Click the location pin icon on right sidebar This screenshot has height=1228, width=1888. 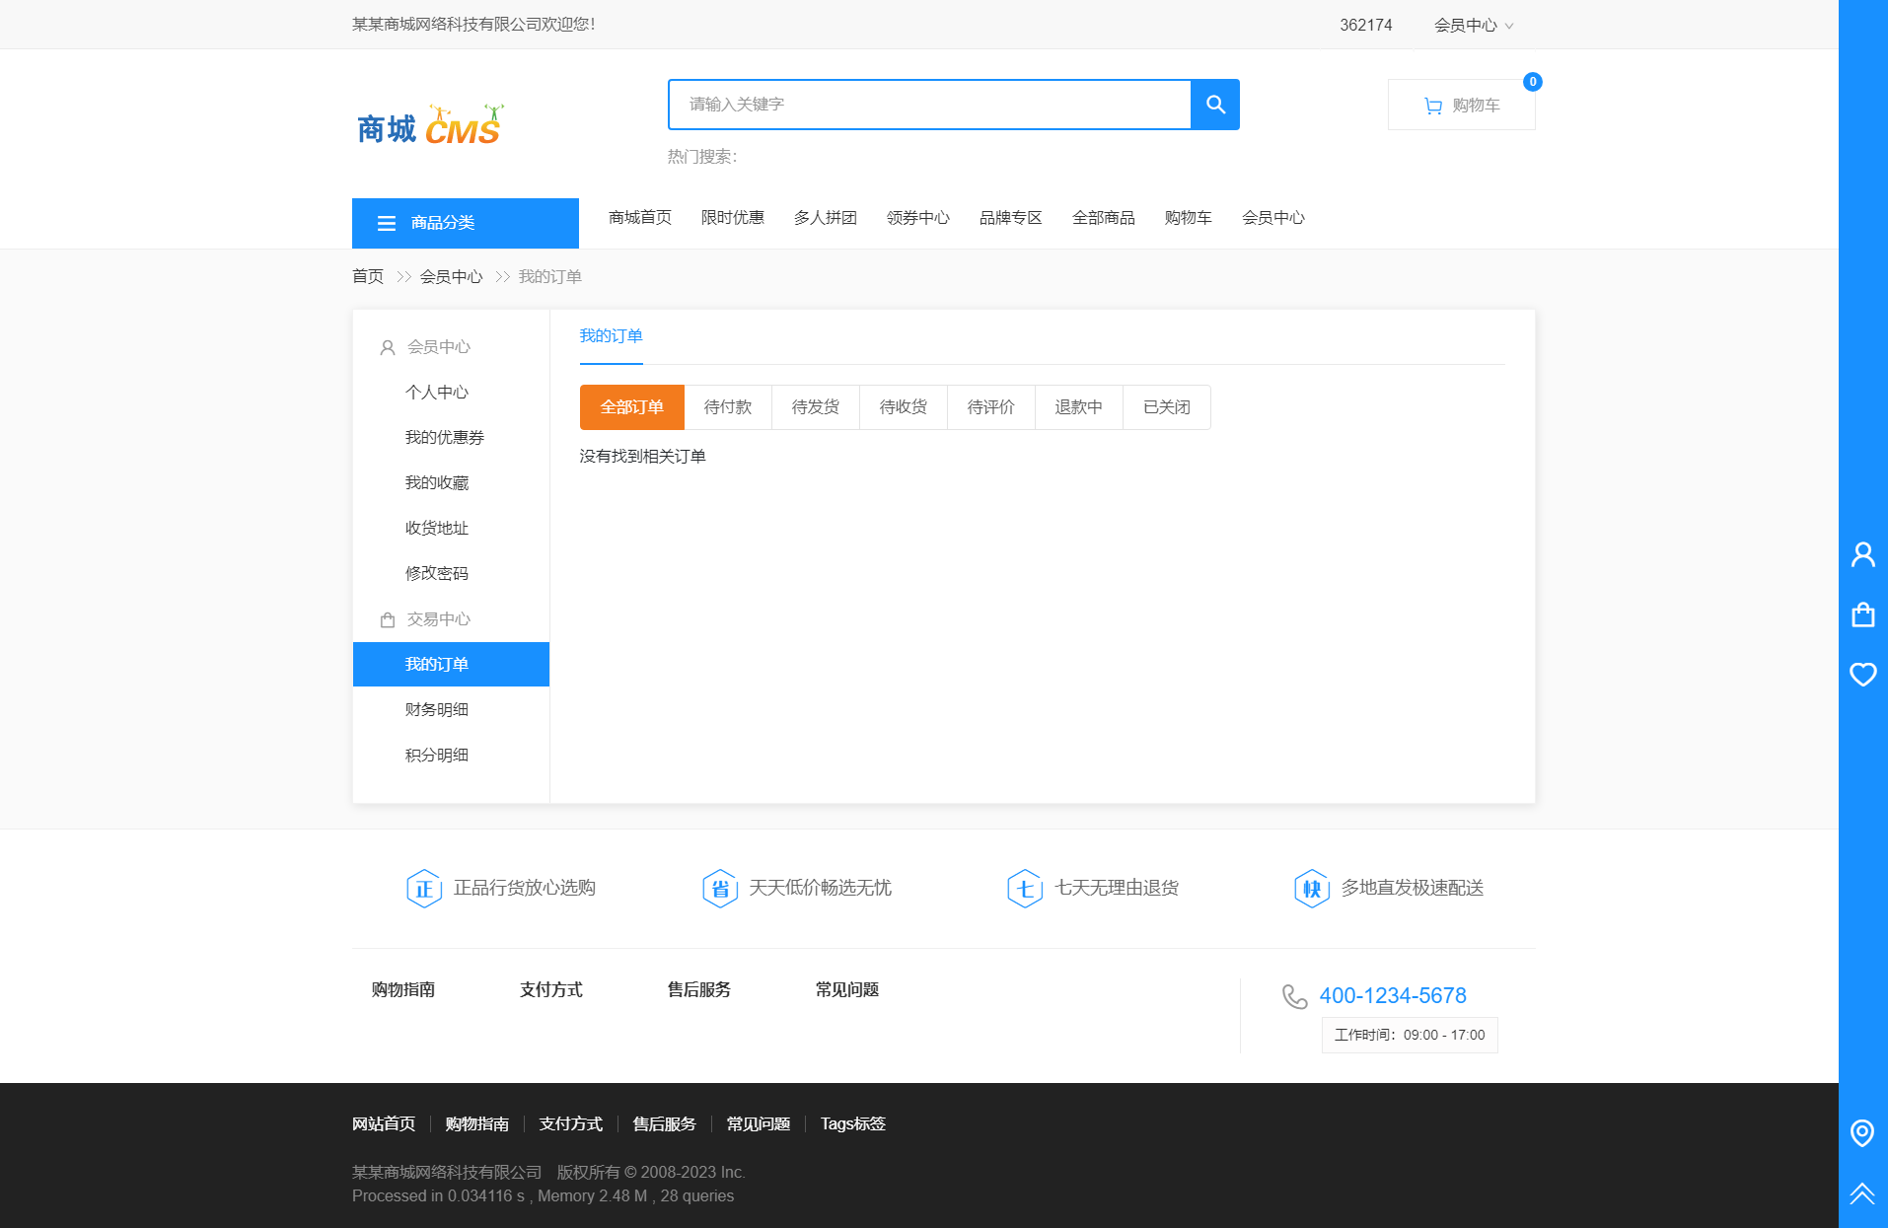point(1862,1134)
